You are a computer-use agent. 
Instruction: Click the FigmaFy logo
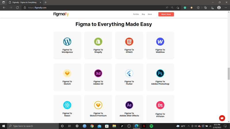coord(61,14)
